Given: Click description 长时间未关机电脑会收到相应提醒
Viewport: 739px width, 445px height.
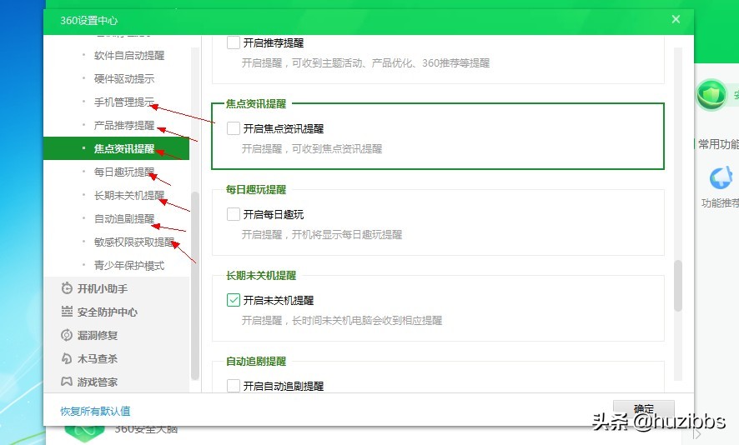Looking at the screenshot, I should click(367, 321).
